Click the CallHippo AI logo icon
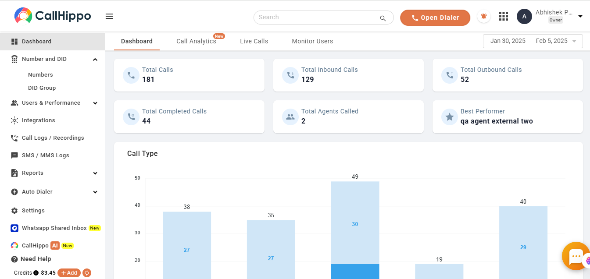Screen dimensions: 590x279 point(14,246)
